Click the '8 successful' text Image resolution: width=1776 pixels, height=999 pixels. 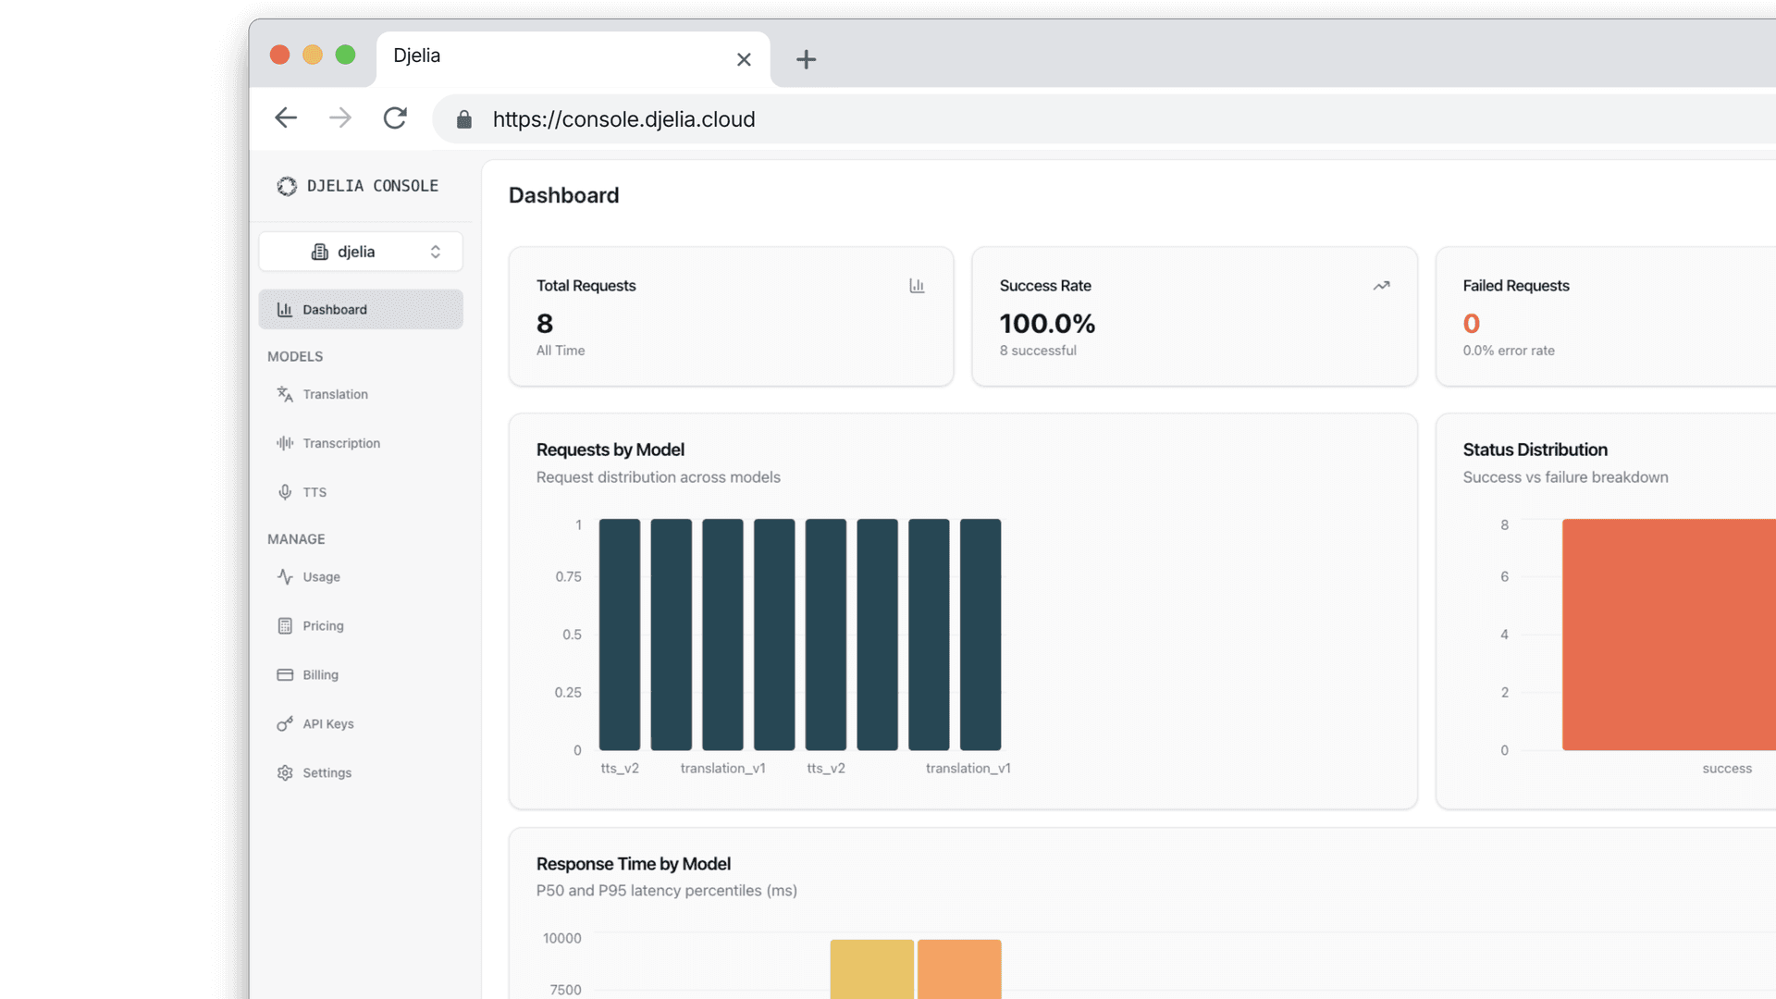point(1038,351)
